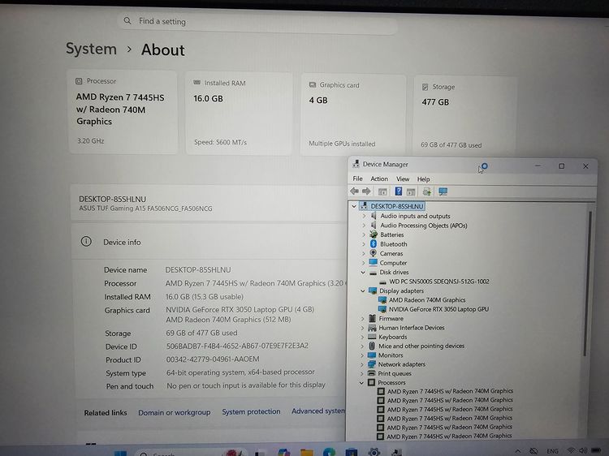The height and width of the screenshot is (456, 609).
Task: Click the Storage info card
Action: click(x=465, y=116)
